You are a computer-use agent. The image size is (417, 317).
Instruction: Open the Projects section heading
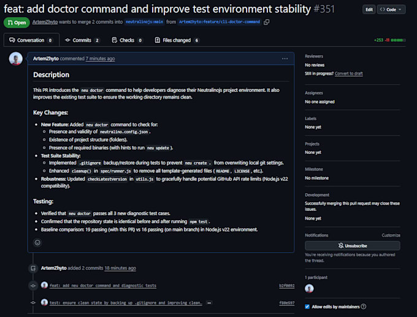click(312, 144)
